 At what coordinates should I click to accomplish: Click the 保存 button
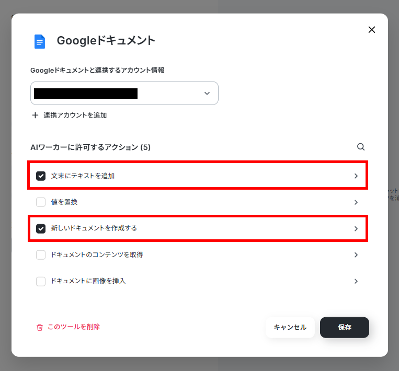tap(345, 327)
